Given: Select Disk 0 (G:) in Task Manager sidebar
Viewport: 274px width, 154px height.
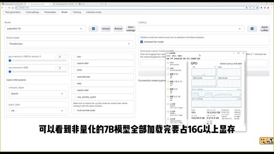Looking at the screenshot, I should point(176,76).
